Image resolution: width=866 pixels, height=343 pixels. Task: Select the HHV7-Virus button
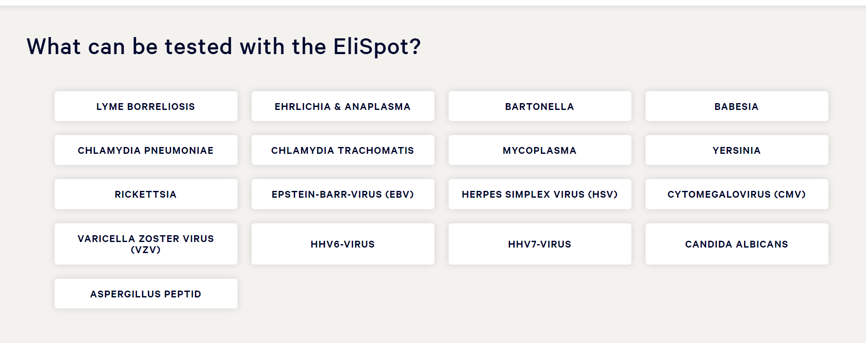[x=540, y=244]
